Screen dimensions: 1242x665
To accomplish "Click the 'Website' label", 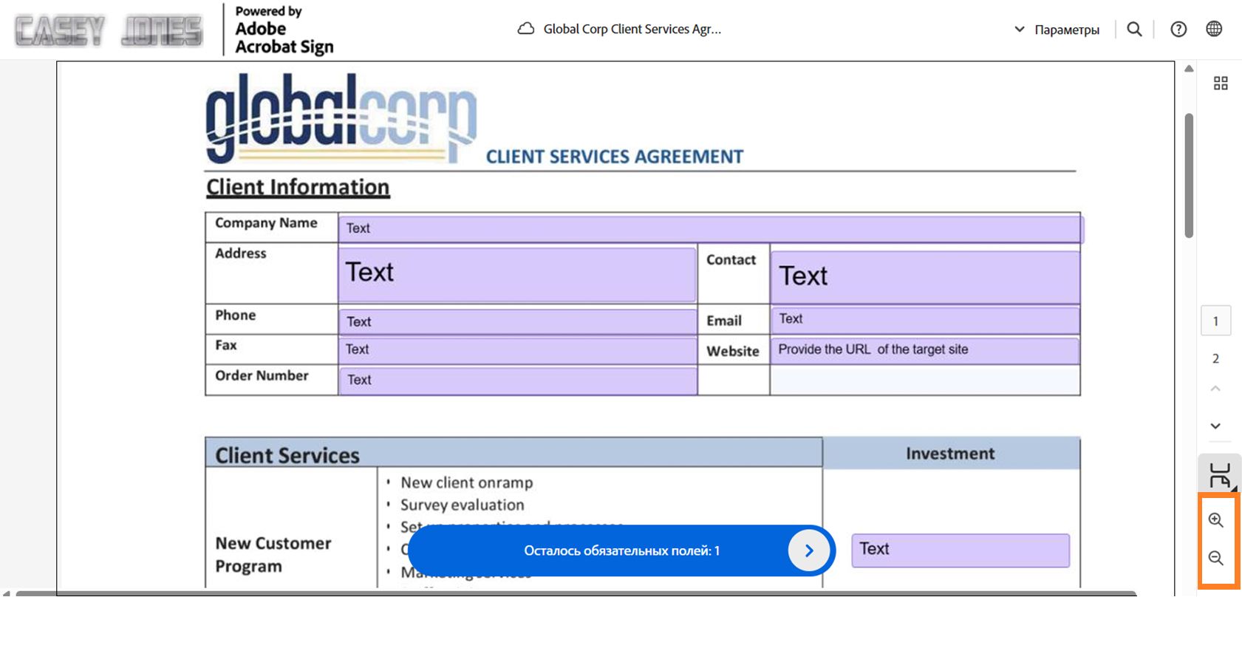I will click(733, 352).
